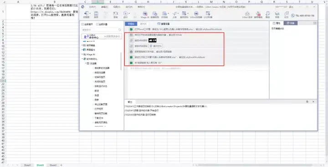The image size is (328, 167).
Task: Click the pin icon in the output panel header
Action: [307, 101]
